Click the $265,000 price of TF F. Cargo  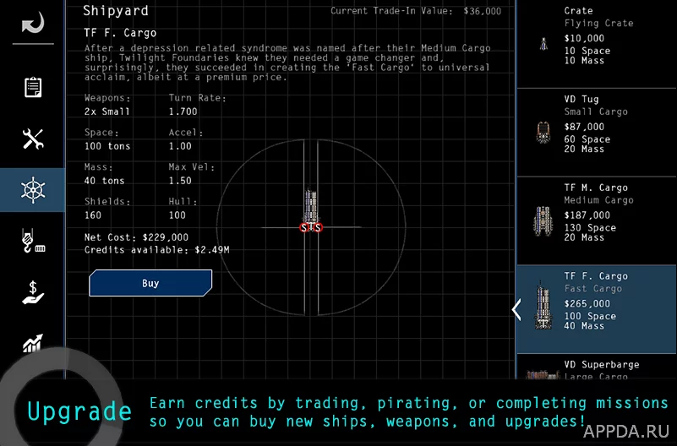(587, 303)
